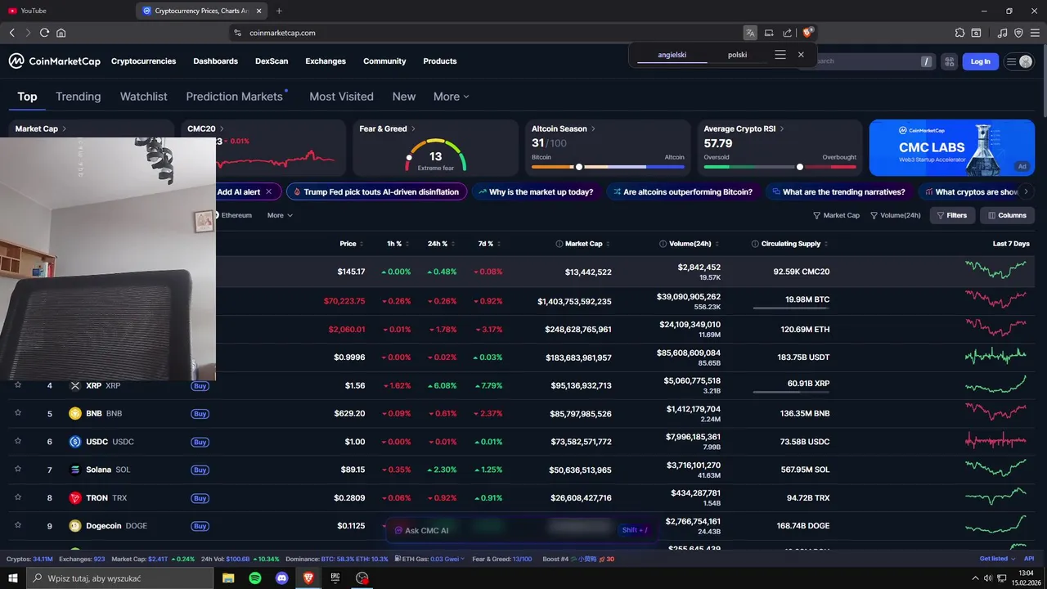Image resolution: width=1047 pixels, height=589 pixels.
Task: Open File Explorer from the taskbar
Action: 229,578
